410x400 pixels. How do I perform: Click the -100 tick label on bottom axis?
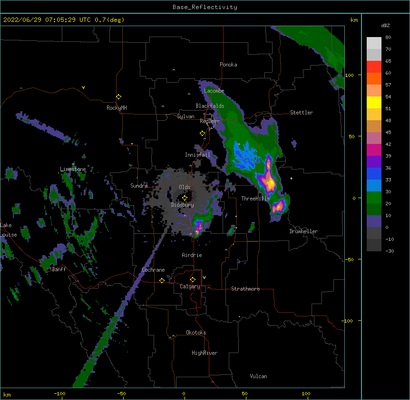(59, 393)
